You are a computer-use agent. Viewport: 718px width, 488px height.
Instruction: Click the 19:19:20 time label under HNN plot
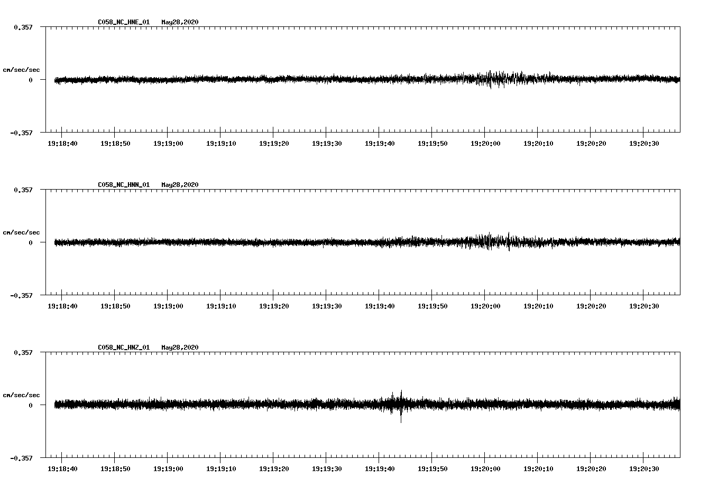(x=274, y=306)
